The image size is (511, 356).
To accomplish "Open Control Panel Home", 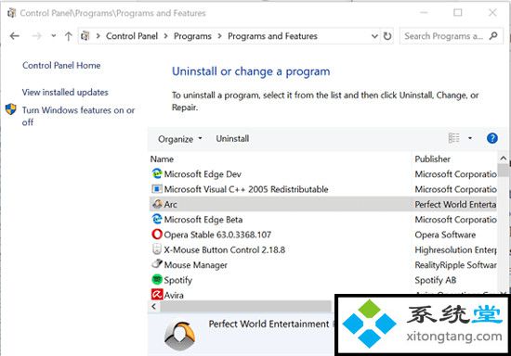I will 61,65.
